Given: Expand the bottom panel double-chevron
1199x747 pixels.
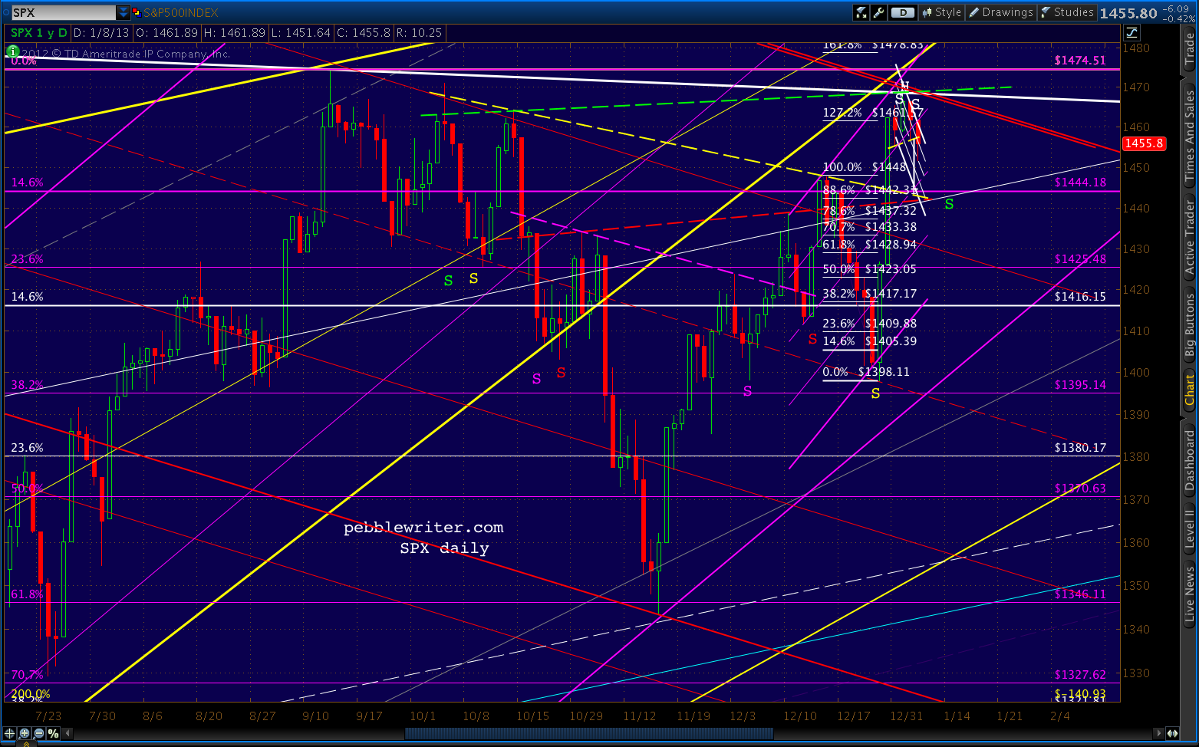Looking at the screenshot, I should (x=26, y=743).
